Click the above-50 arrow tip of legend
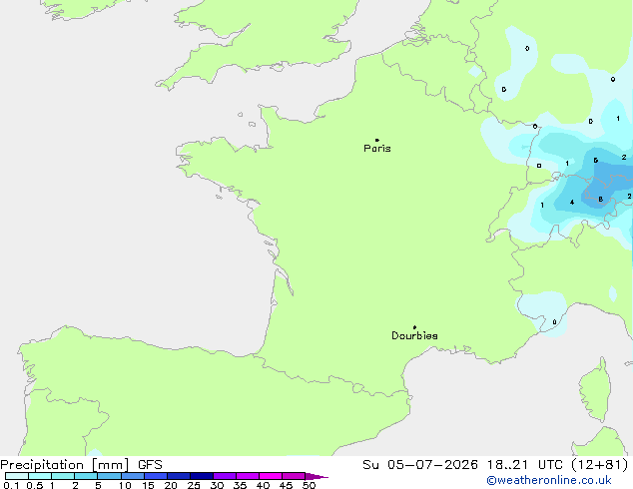Image resolution: width=633 pixels, height=489 pixels. (316, 476)
